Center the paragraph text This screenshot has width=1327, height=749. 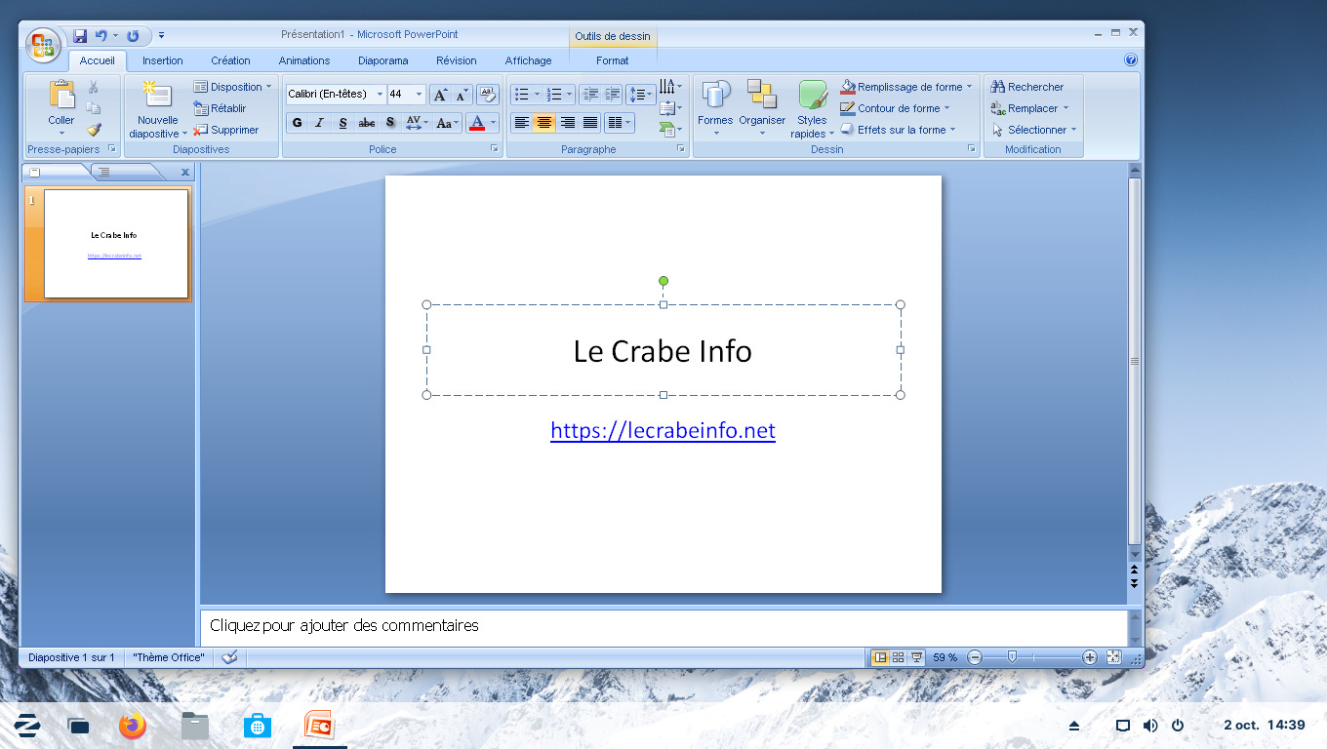[x=544, y=123]
